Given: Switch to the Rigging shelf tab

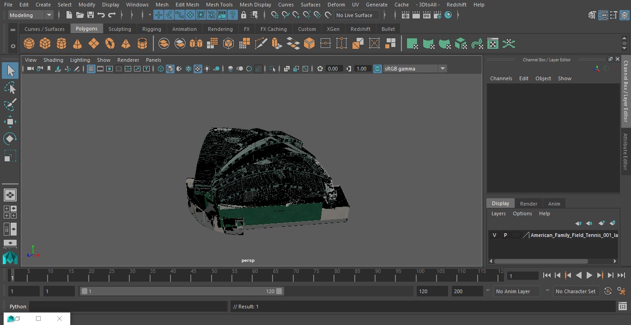Looking at the screenshot, I should coord(152,29).
